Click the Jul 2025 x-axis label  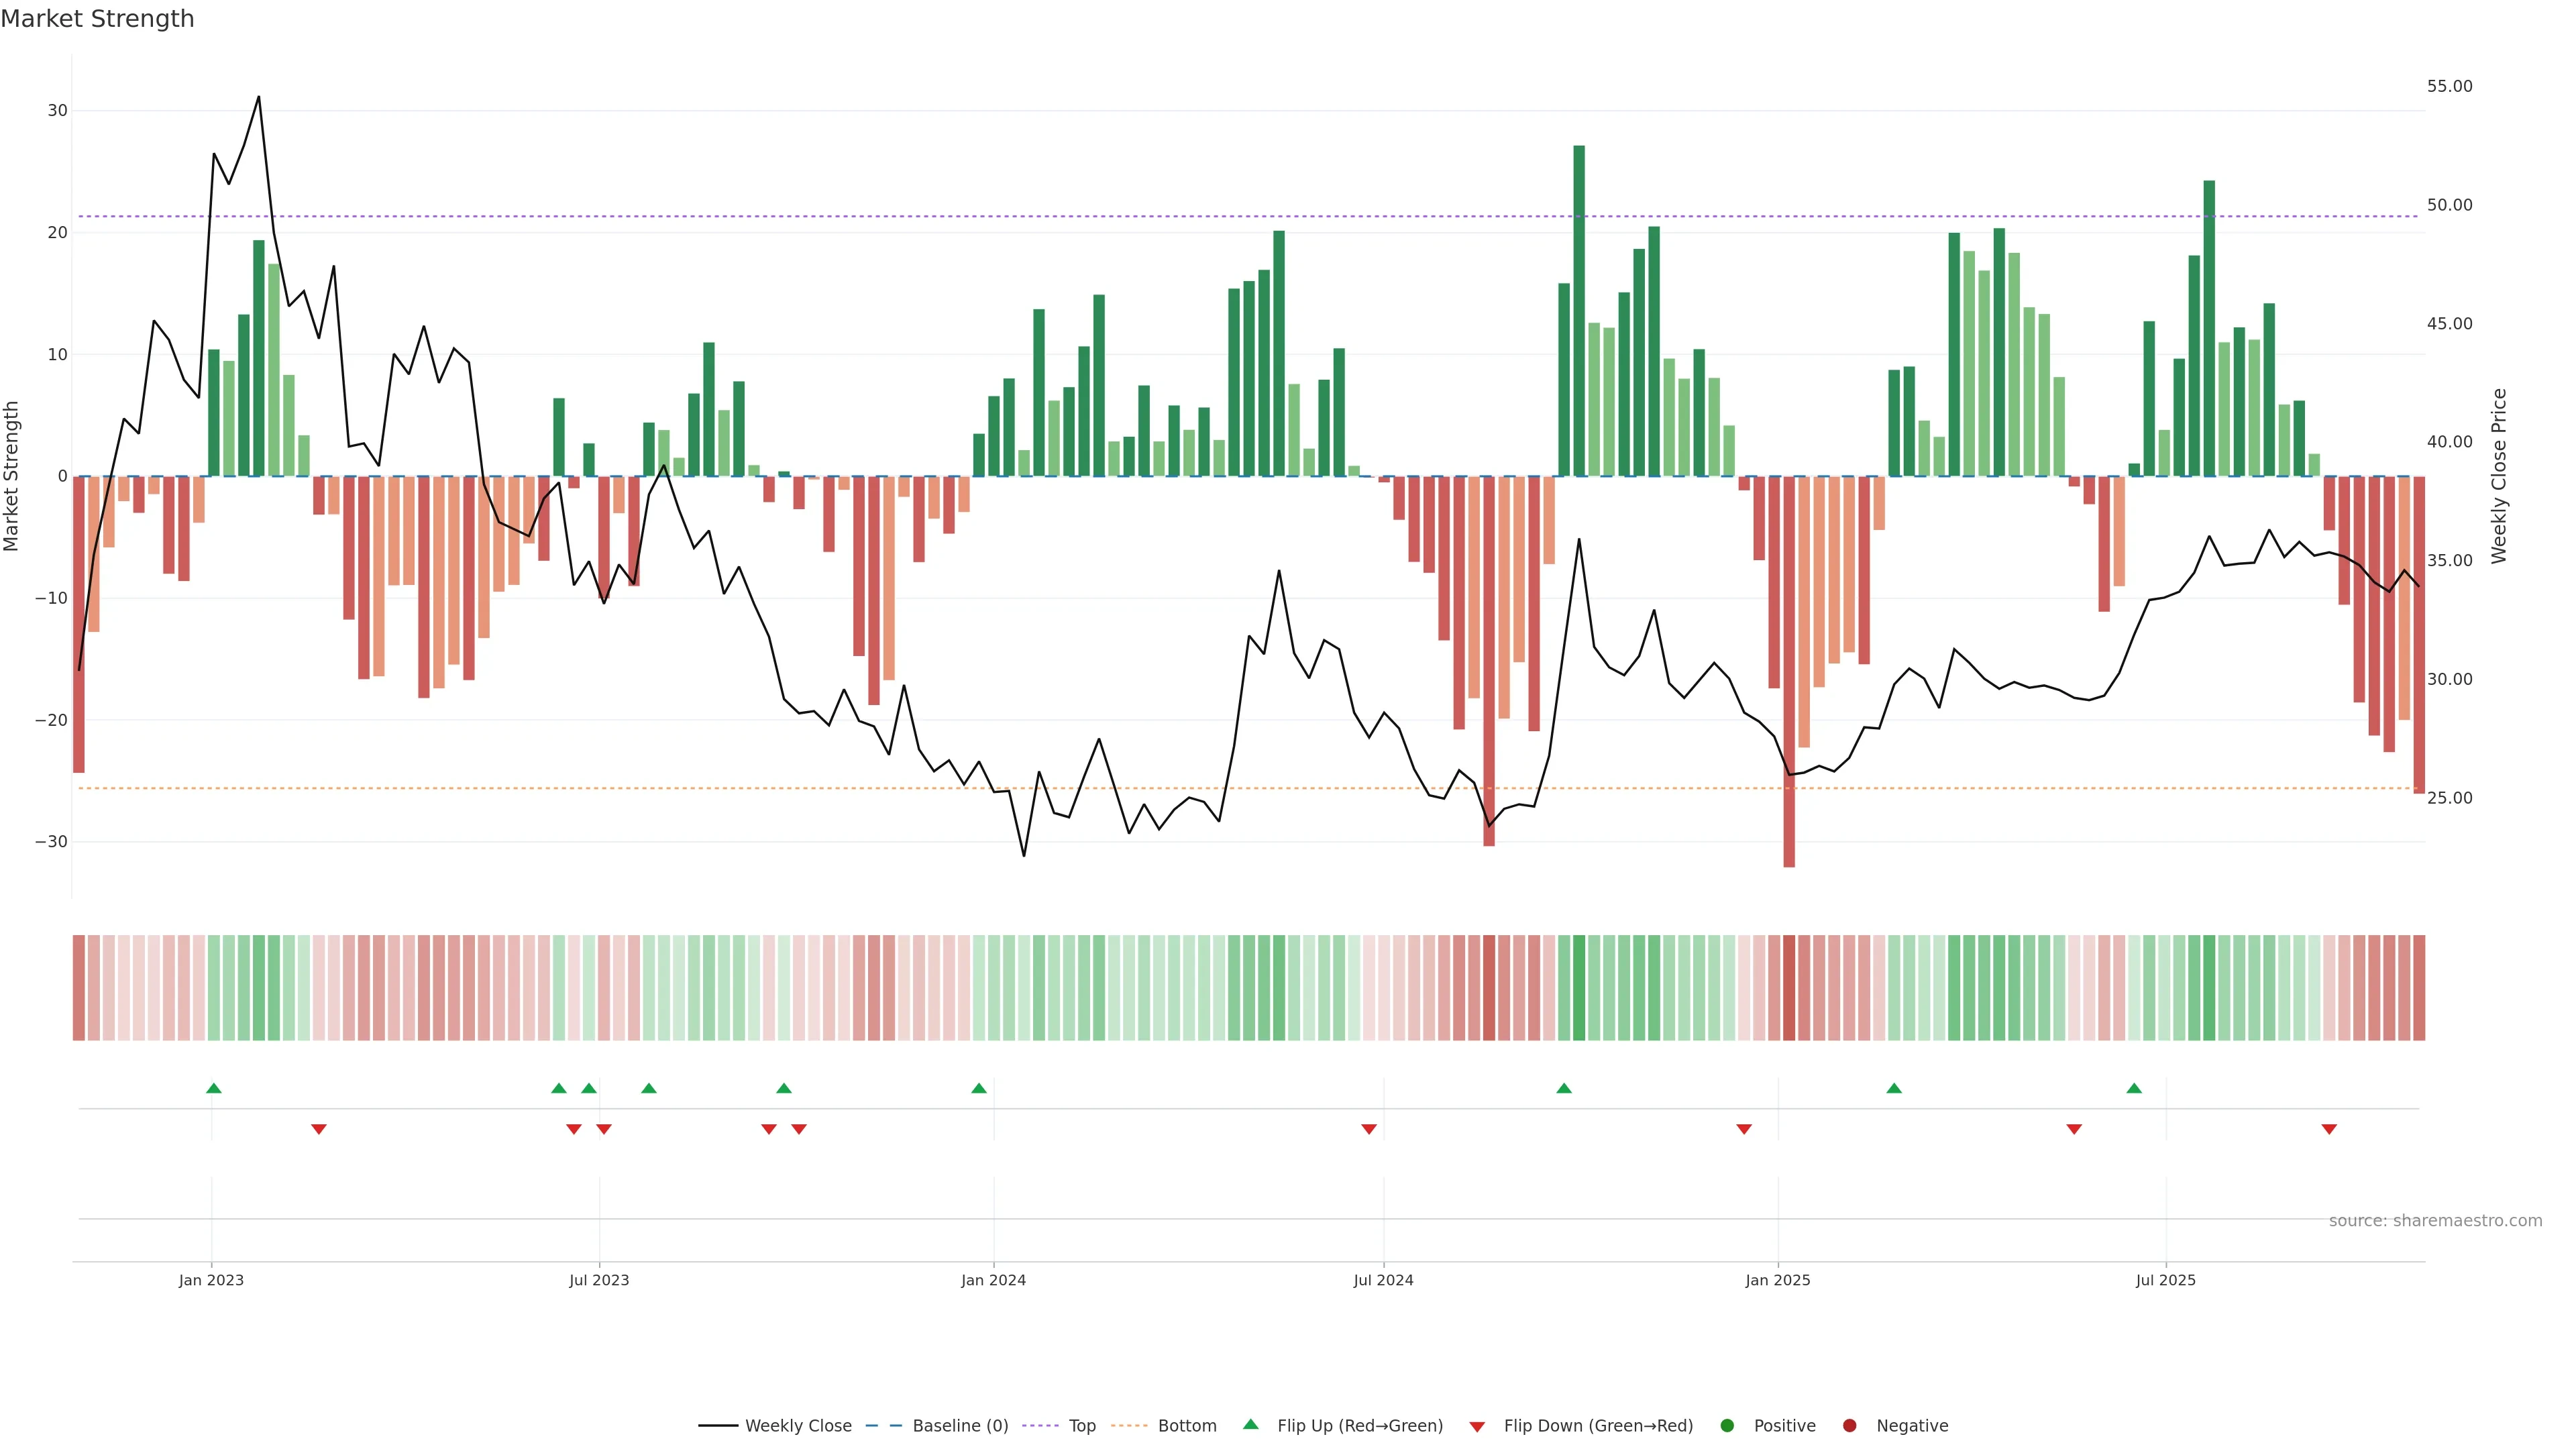(x=2165, y=1280)
